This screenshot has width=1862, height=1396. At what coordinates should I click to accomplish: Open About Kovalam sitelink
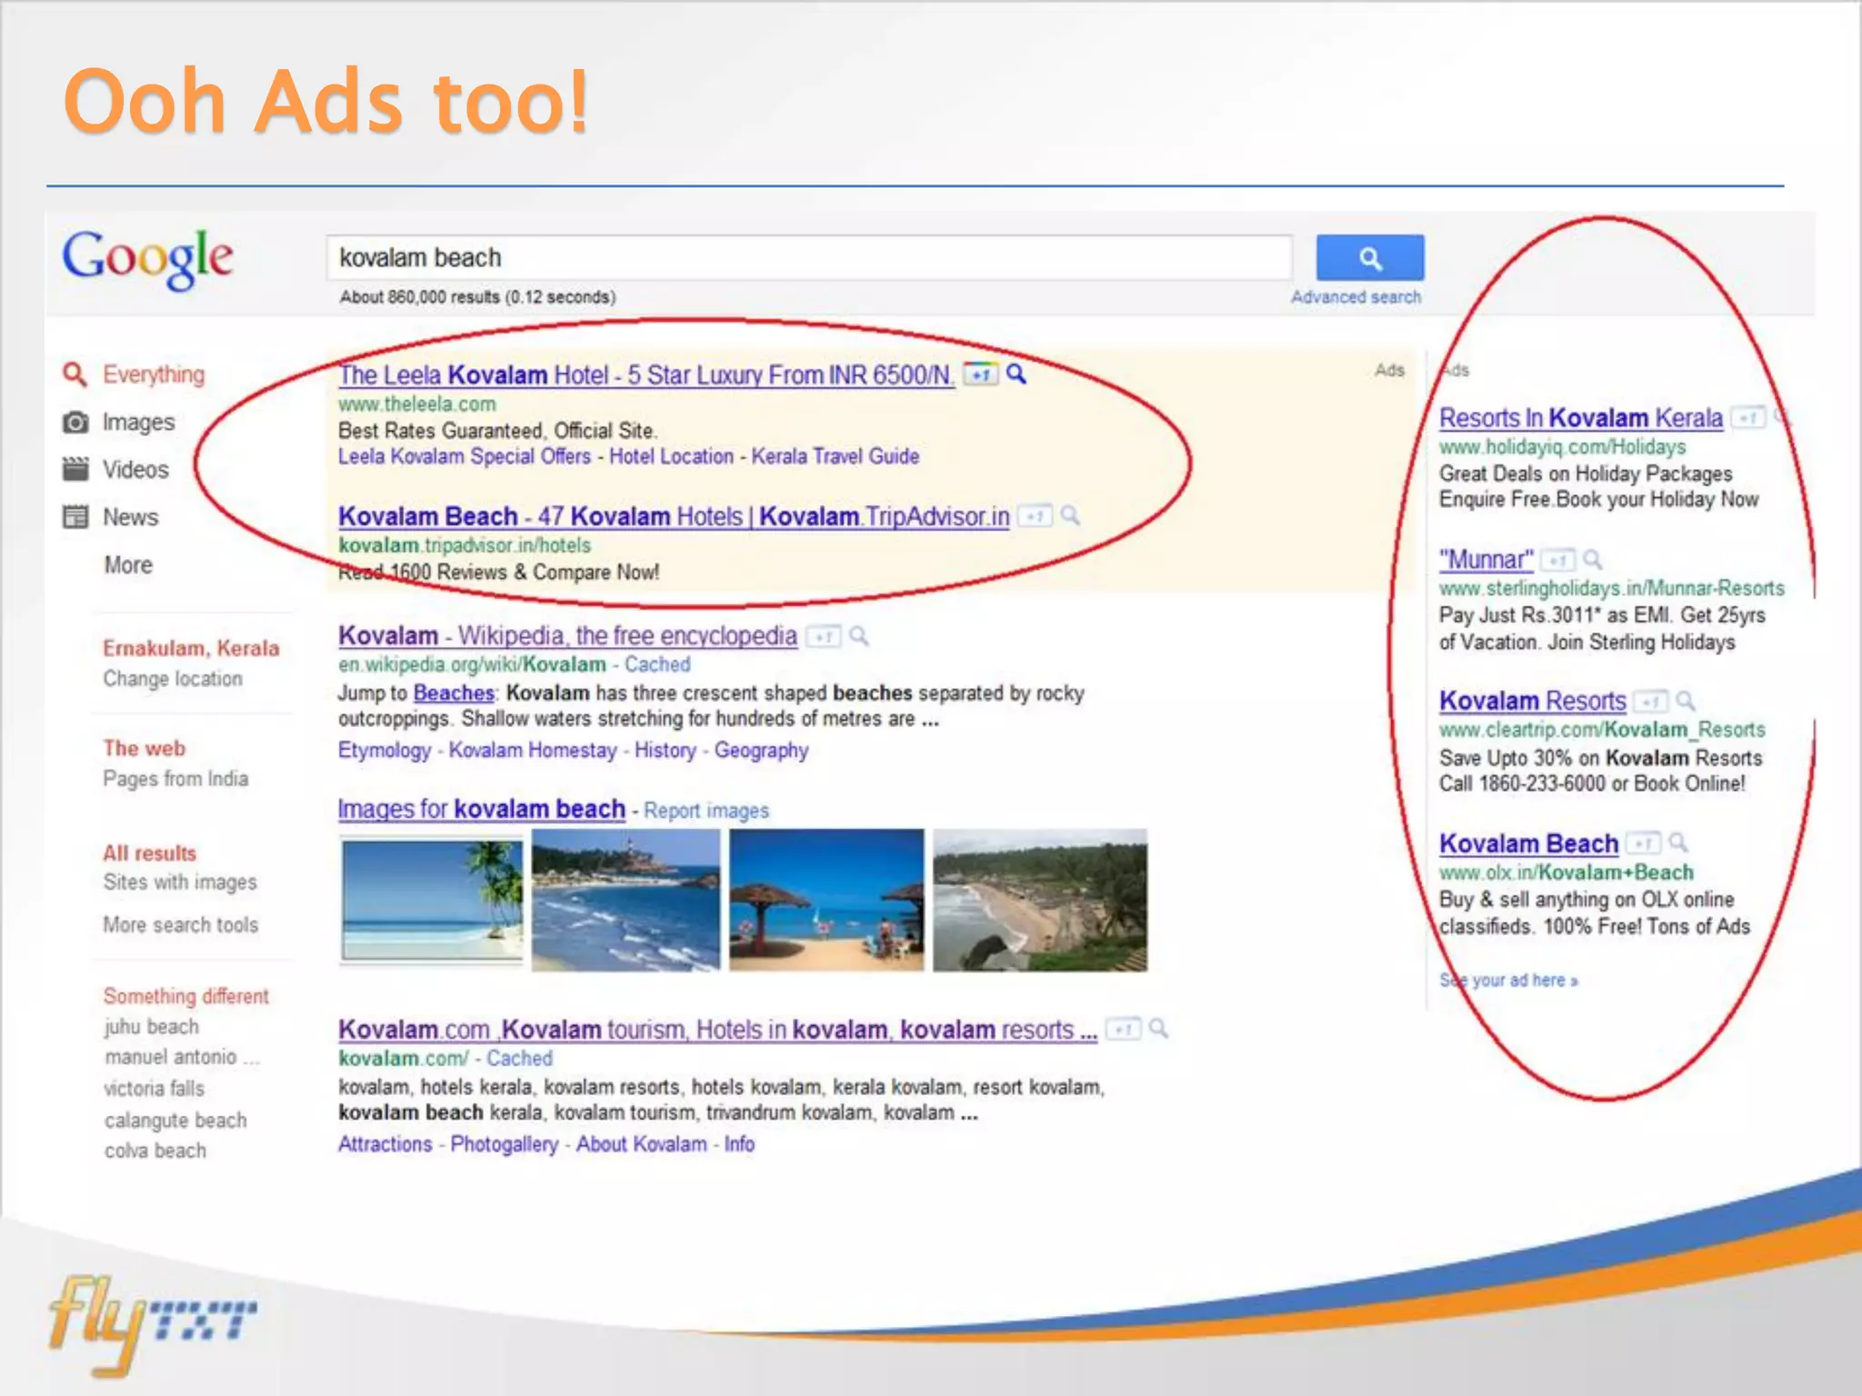coord(641,1144)
